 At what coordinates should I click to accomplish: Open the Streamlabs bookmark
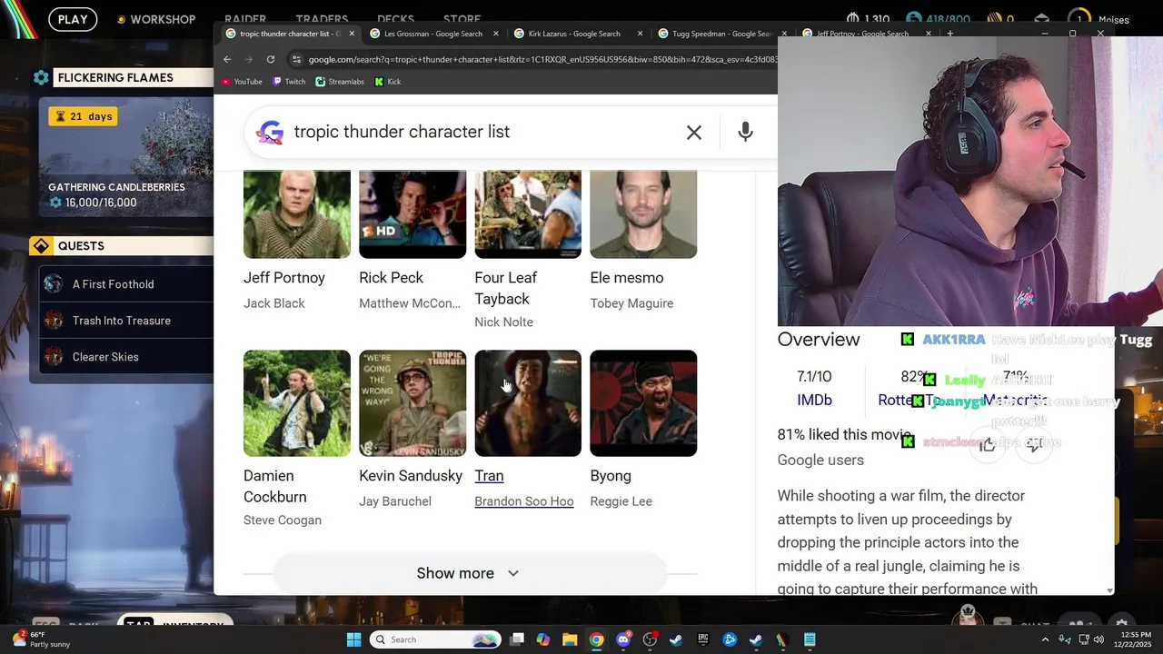[340, 82]
